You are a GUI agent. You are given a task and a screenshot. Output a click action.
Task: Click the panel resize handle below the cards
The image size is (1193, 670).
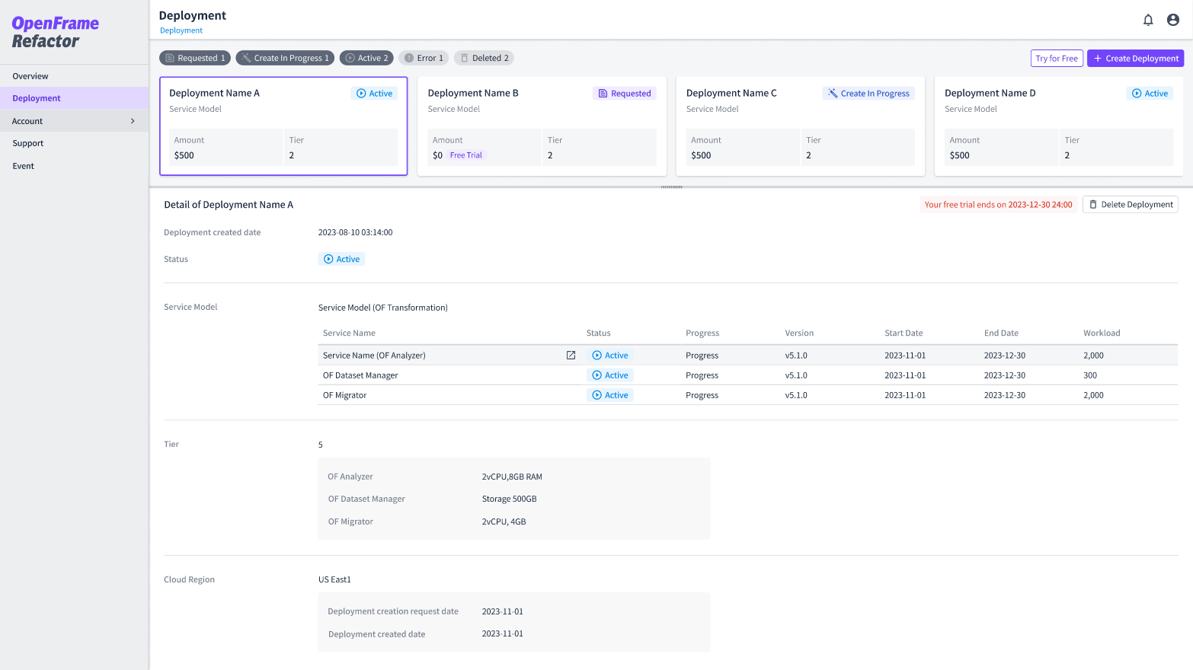[x=671, y=186]
